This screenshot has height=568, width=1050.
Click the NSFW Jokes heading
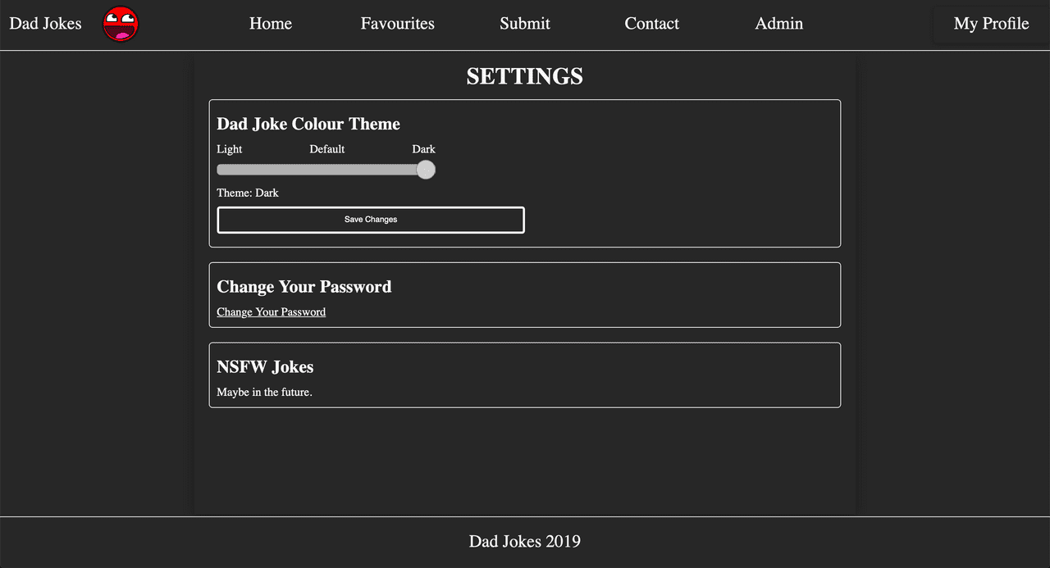click(x=265, y=367)
